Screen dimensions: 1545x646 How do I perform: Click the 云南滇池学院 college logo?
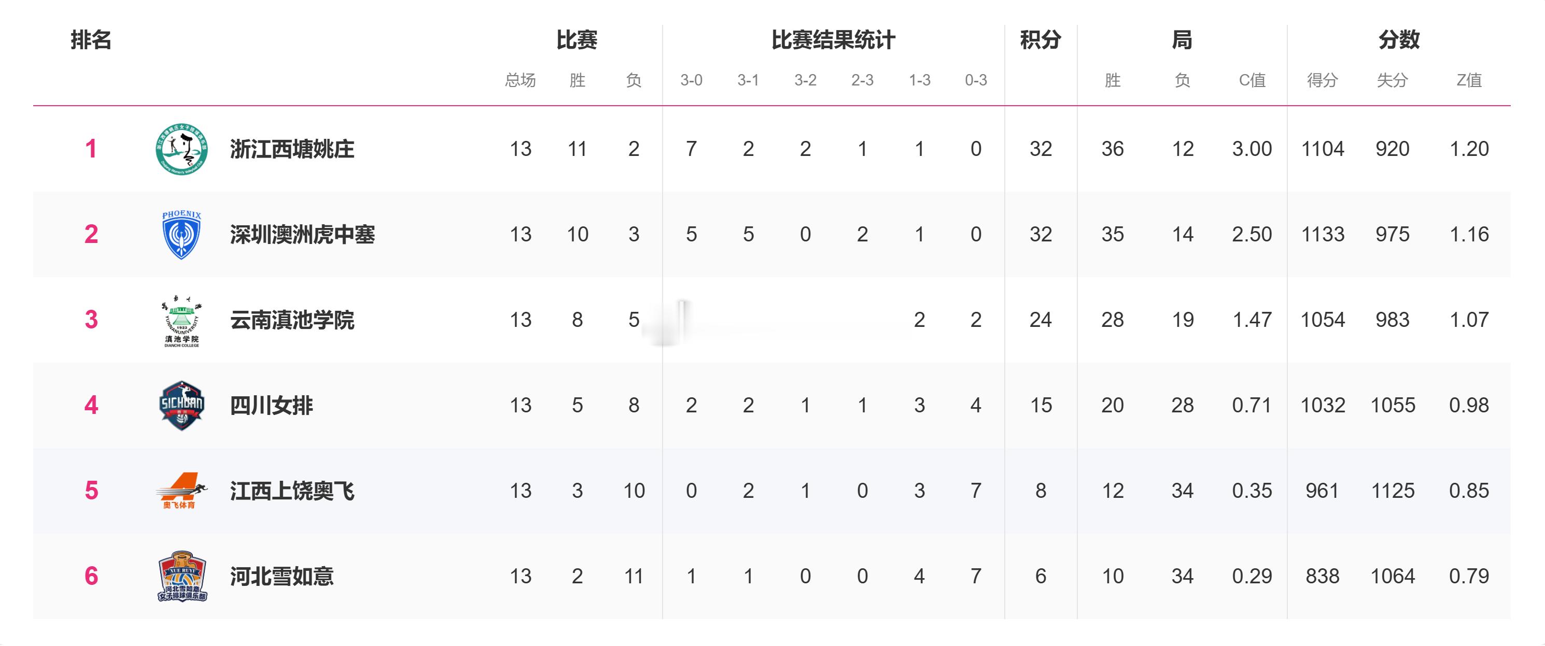(182, 321)
